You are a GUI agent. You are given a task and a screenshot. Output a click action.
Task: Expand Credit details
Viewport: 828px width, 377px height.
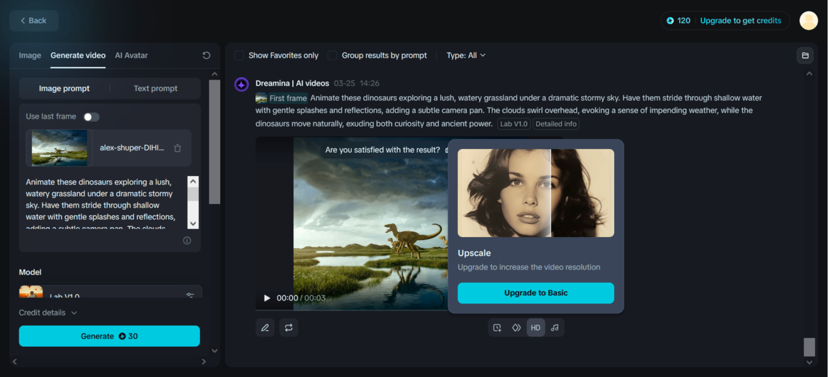coord(48,312)
